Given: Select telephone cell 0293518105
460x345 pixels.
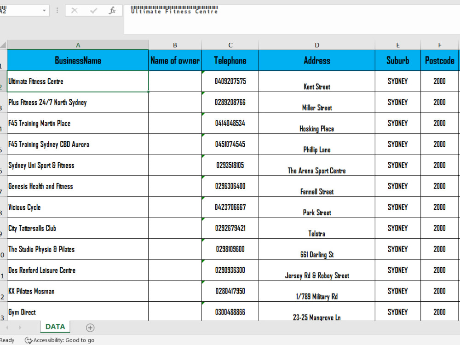Looking at the screenshot, I should [x=230, y=165].
